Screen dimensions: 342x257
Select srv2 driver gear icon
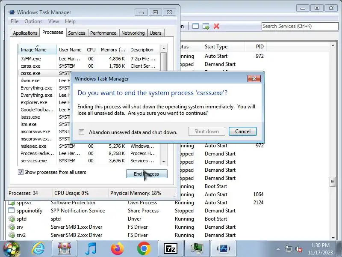click(12, 235)
